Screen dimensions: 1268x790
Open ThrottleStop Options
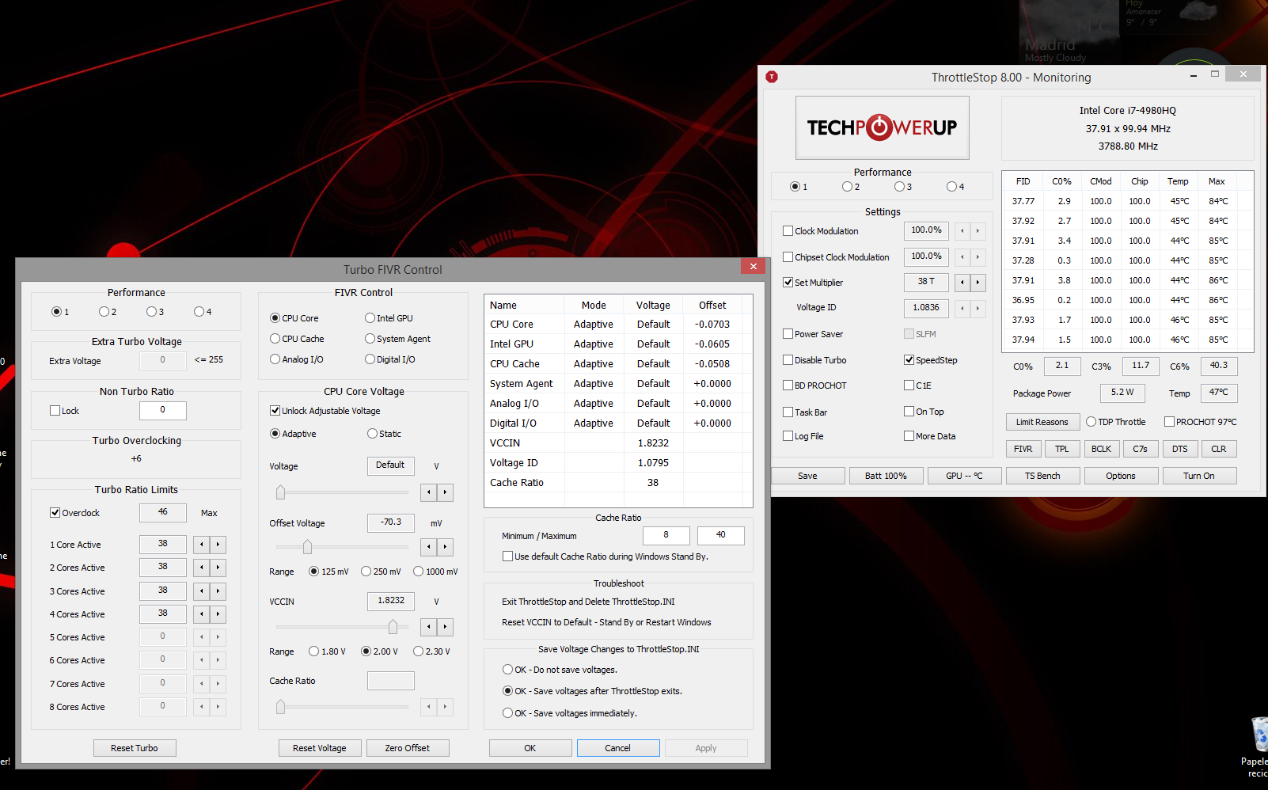click(1121, 476)
